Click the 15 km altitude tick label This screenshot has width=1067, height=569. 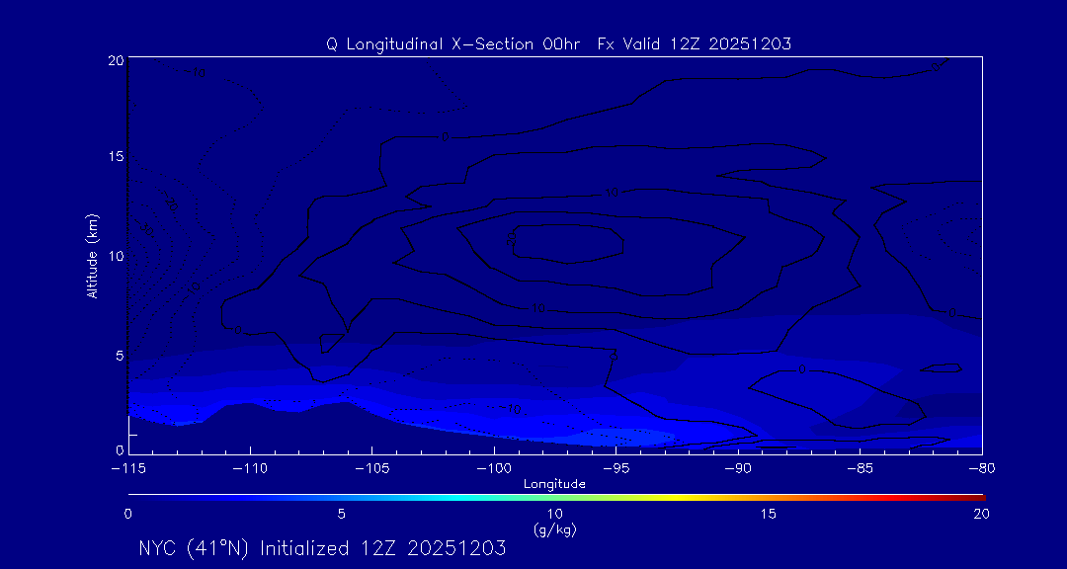116,156
